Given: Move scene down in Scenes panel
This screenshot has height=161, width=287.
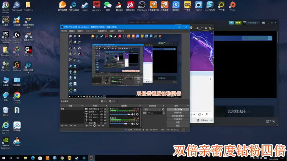Looking at the screenshot, I should pyautogui.click(x=75, y=126).
